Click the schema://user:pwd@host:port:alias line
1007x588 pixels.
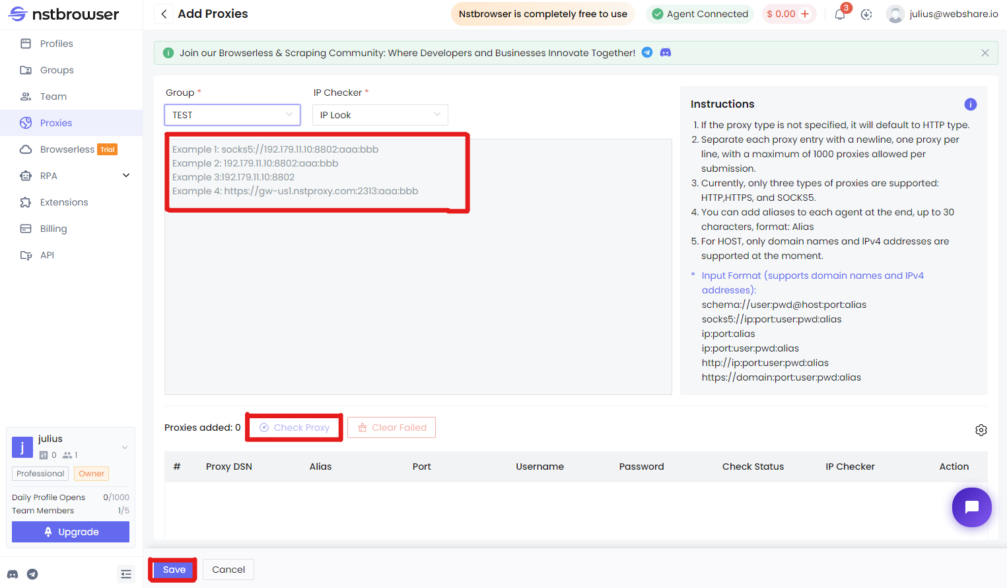[784, 305]
